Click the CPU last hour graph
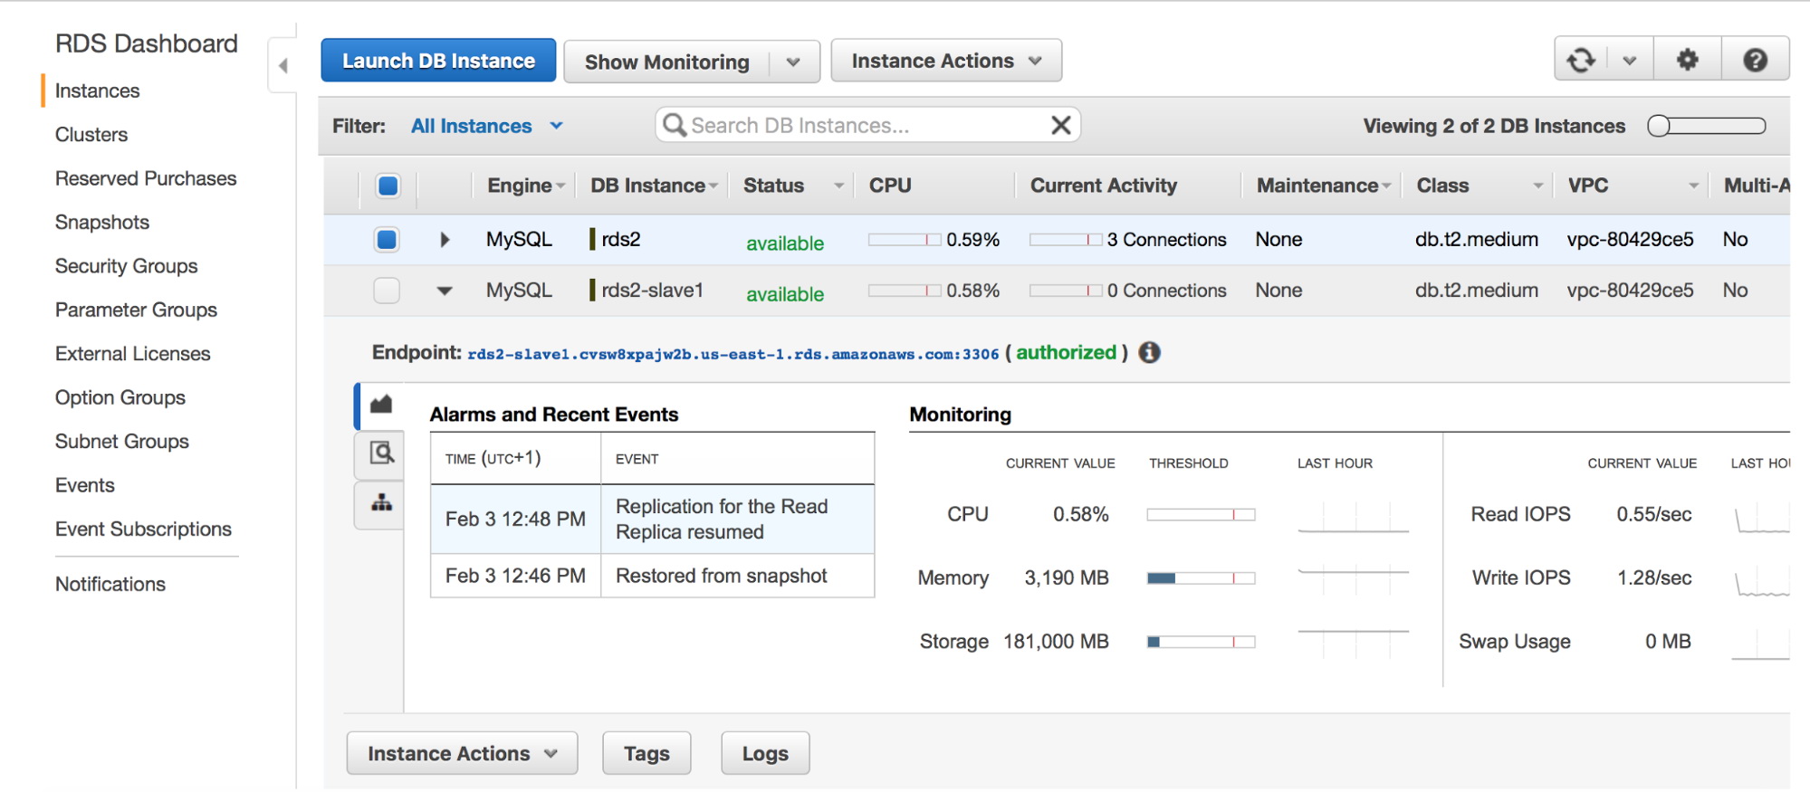1810x792 pixels. point(1353,516)
